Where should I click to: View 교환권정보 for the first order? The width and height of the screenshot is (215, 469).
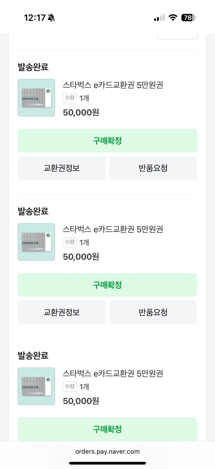point(62,168)
